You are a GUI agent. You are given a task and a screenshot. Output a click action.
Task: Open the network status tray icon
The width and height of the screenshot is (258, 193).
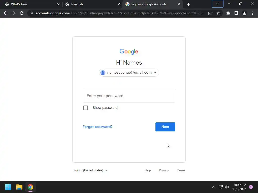[x=220, y=187]
